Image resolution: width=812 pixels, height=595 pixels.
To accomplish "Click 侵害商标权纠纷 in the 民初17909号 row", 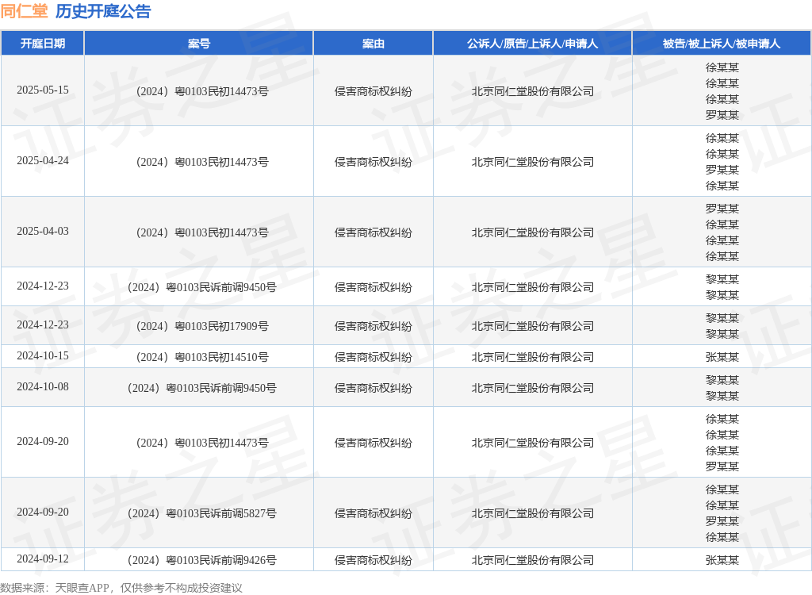I will [x=373, y=326].
